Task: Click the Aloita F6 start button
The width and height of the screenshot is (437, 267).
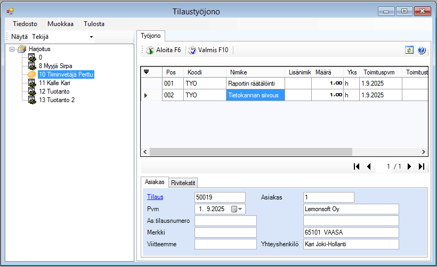Action: pyautogui.click(x=164, y=50)
